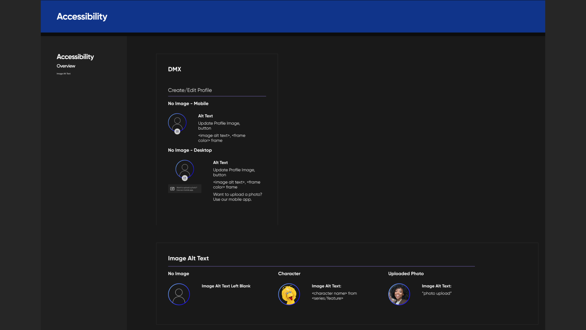Click the camera badge on the mobile avatar

[x=177, y=131]
